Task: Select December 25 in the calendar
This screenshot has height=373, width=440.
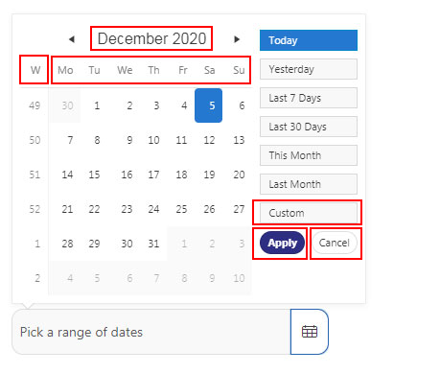Action: pyautogui.click(x=181, y=209)
